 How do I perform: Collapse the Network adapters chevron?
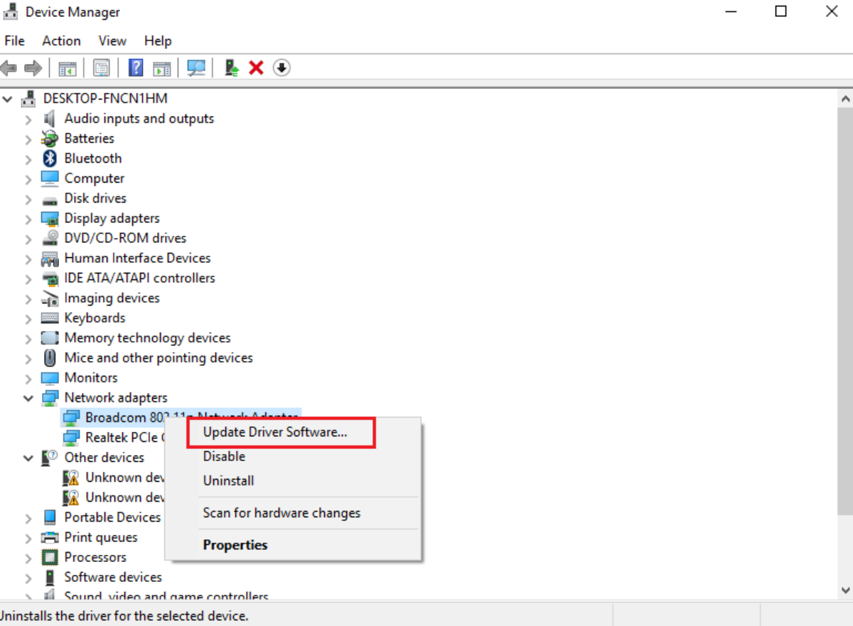coord(28,398)
